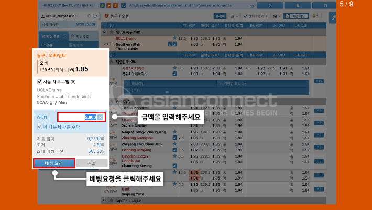The height and width of the screenshot is (210, 372).
Task: Open stats chart icon for Zhejiang Guangsha
Action: tap(175, 138)
